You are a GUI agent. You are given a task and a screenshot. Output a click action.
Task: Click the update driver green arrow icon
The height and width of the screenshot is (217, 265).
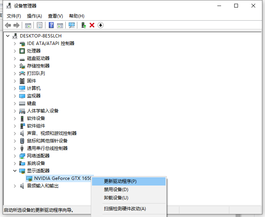coord(84,25)
